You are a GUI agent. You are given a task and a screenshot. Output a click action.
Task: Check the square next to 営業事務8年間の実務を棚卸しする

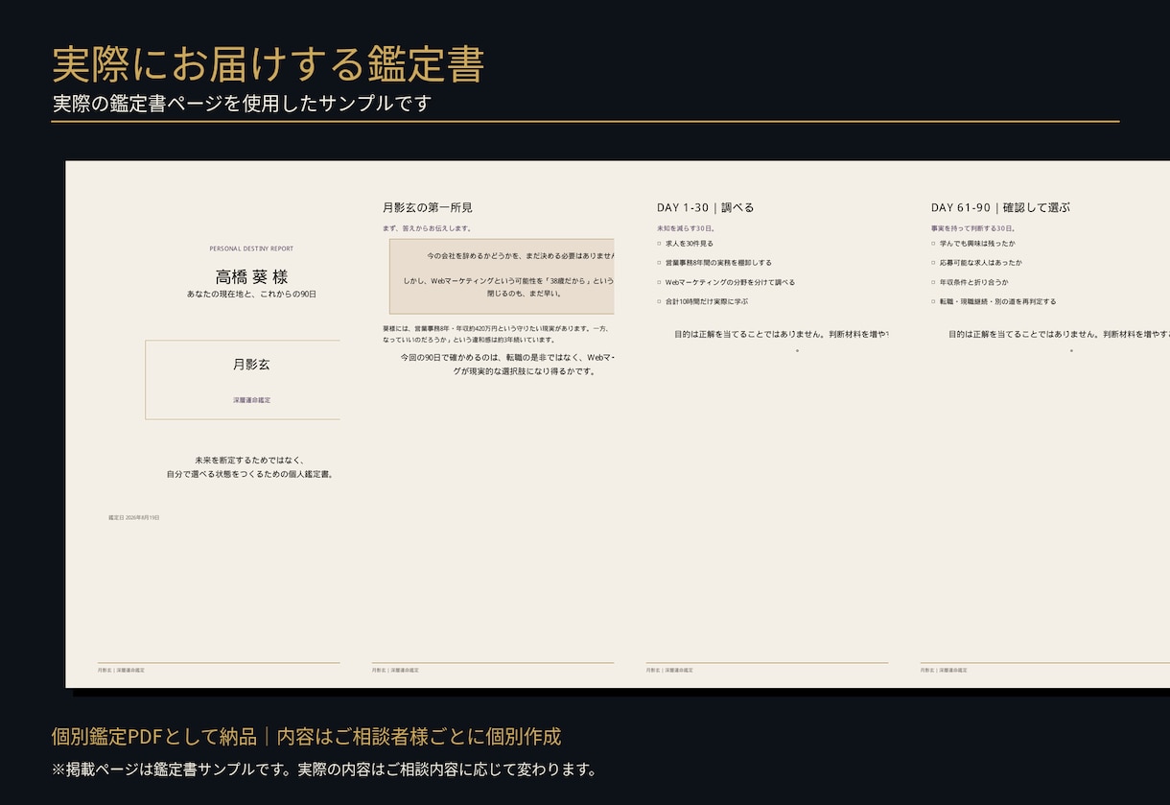[659, 263]
